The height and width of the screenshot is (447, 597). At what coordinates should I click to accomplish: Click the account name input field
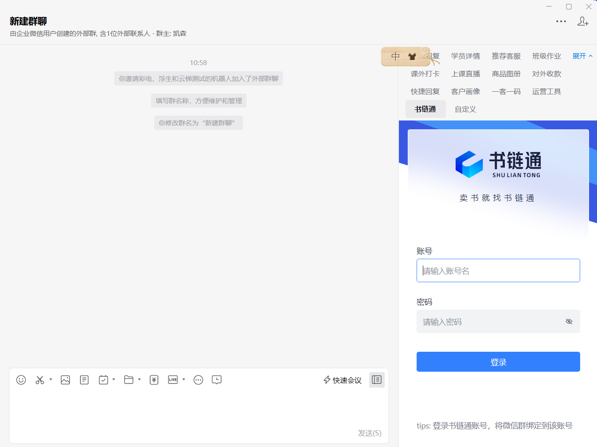(x=498, y=271)
